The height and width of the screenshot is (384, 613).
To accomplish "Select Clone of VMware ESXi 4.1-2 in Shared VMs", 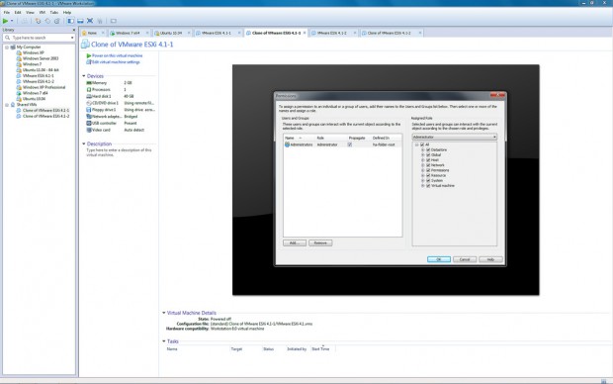I will (45, 116).
